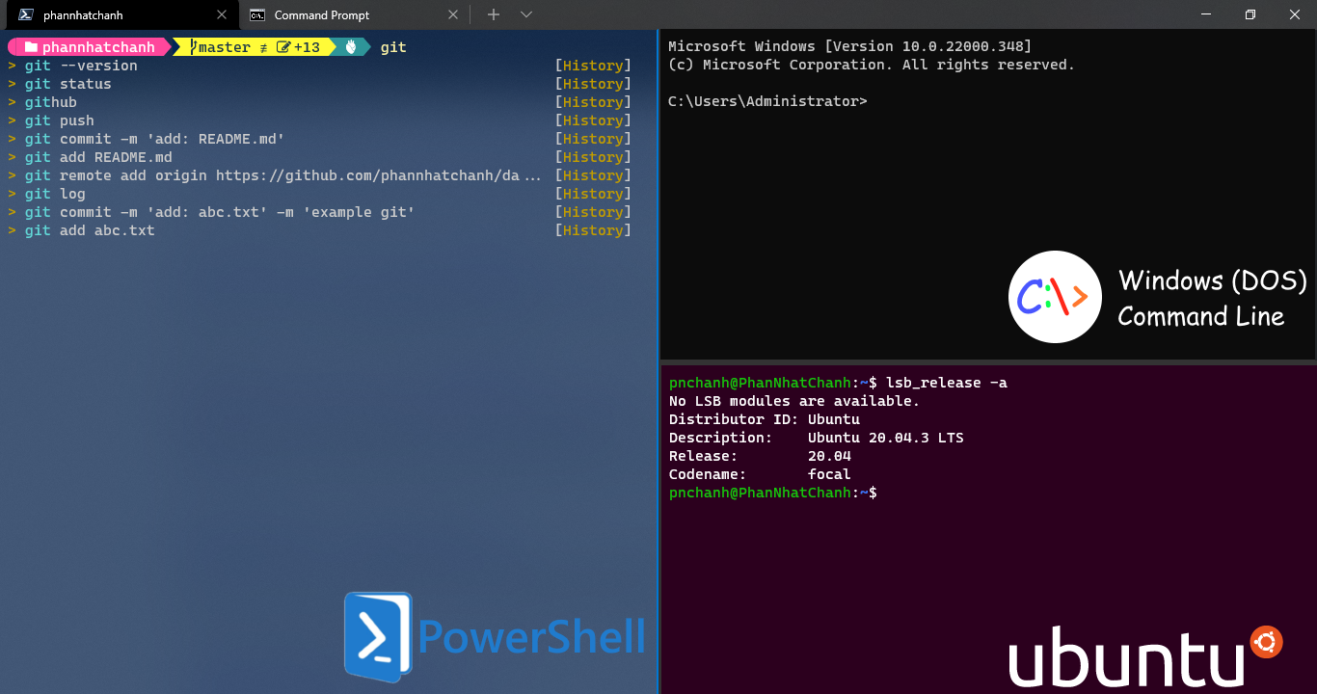Select the 'git remote add origin' suggestion

[x=319, y=175]
